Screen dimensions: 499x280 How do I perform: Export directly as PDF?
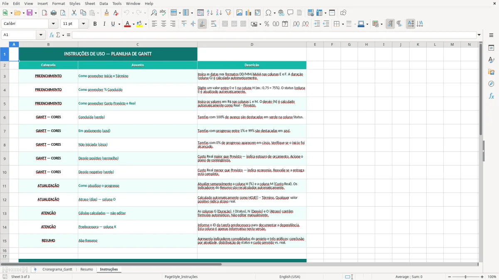[x=44, y=13]
